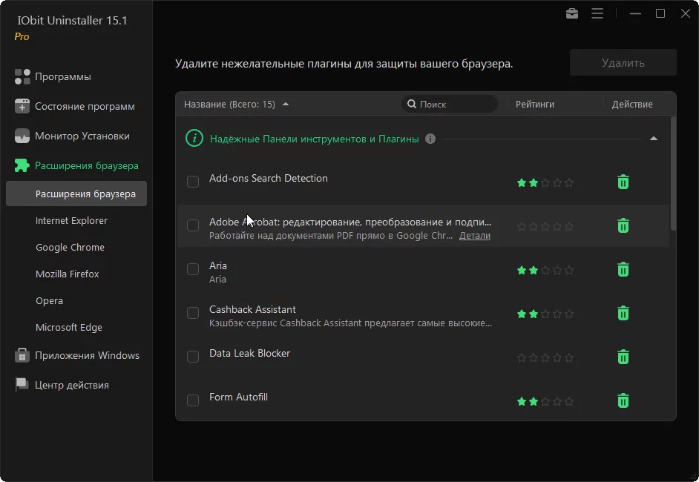
Task: Delete Add-ons Search Detection via trash icon
Action: pyautogui.click(x=623, y=182)
